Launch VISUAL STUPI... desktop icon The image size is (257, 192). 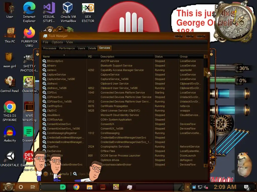(49, 12)
